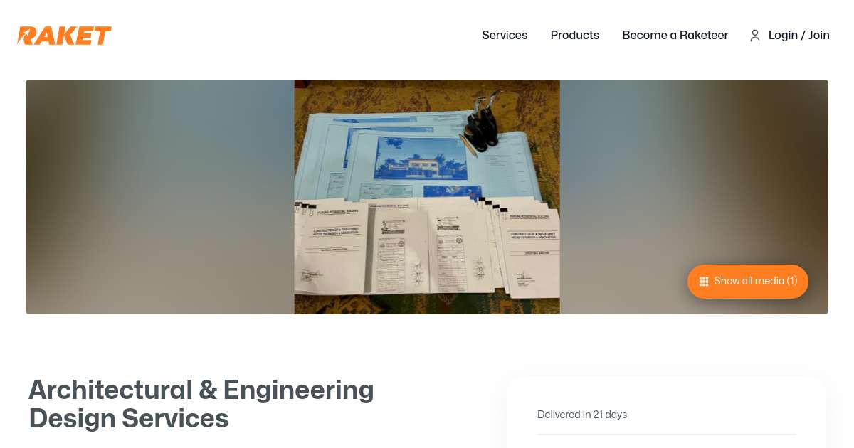Click the user profile icon beside Login
This screenshot has height=448, width=854.
pyautogui.click(x=755, y=36)
